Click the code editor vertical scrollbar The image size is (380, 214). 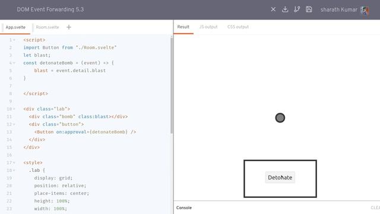click(172, 85)
